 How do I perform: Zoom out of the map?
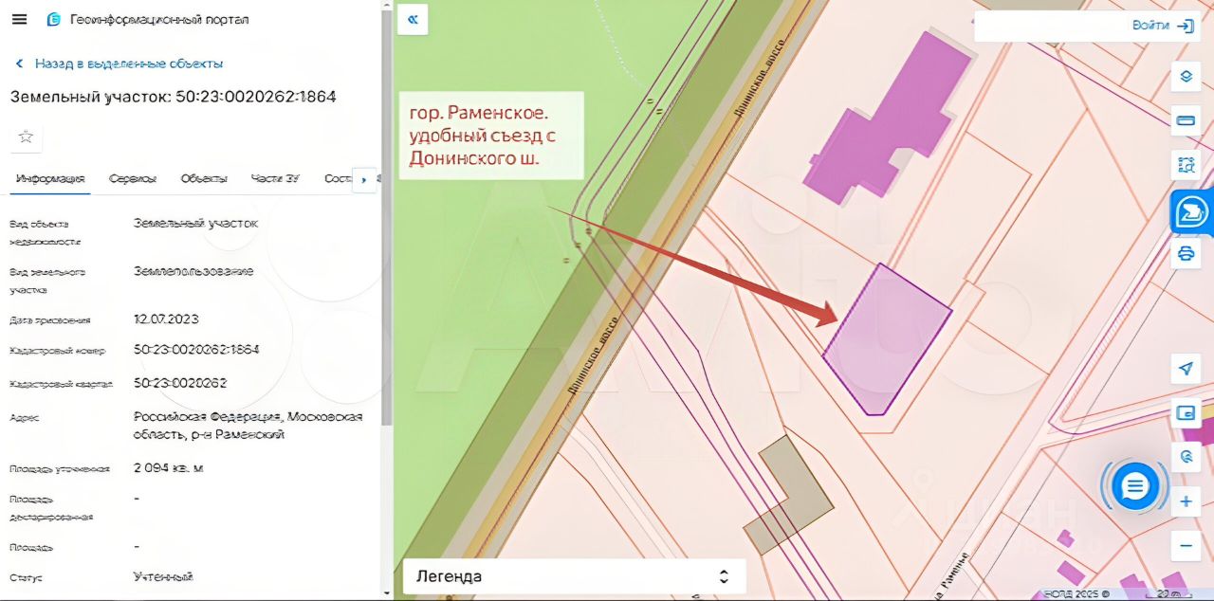click(x=1186, y=545)
